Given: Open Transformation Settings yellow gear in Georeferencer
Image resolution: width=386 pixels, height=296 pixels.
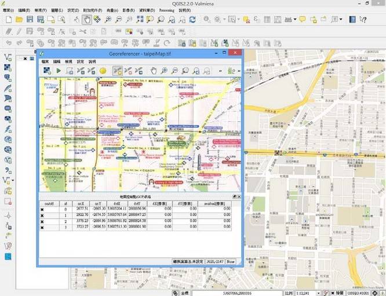Looking at the screenshot, I should [103, 71].
